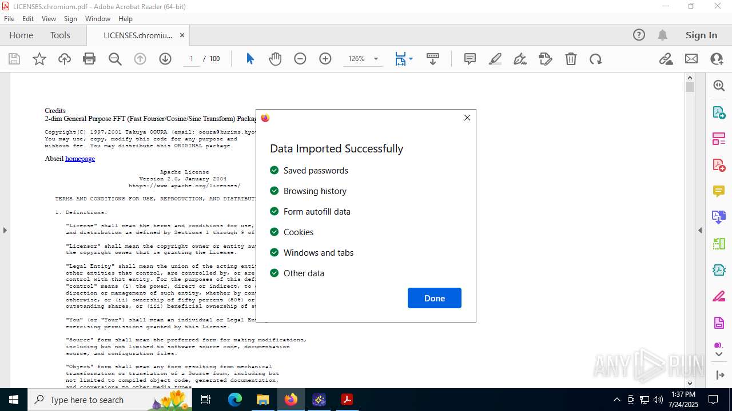The width and height of the screenshot is (732, 411).
Task: Open the Sign document pen tool
Action: pyautogui.click(x=520, y=59)
